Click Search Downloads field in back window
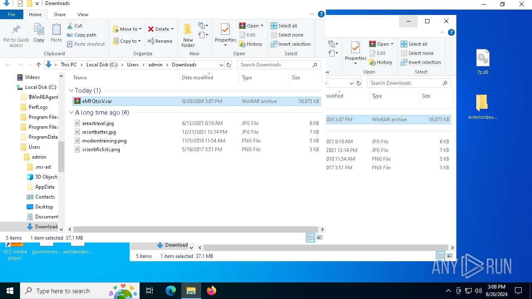 (x=409, y=83)
